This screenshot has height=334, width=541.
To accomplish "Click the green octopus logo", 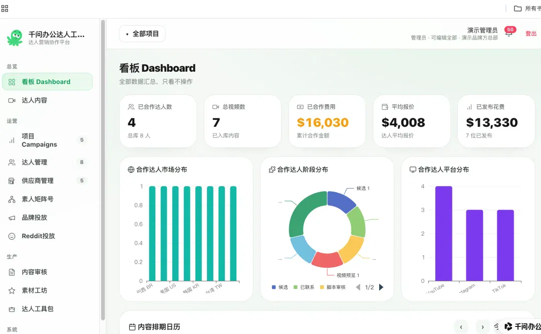I will click(x=15, y=38).
